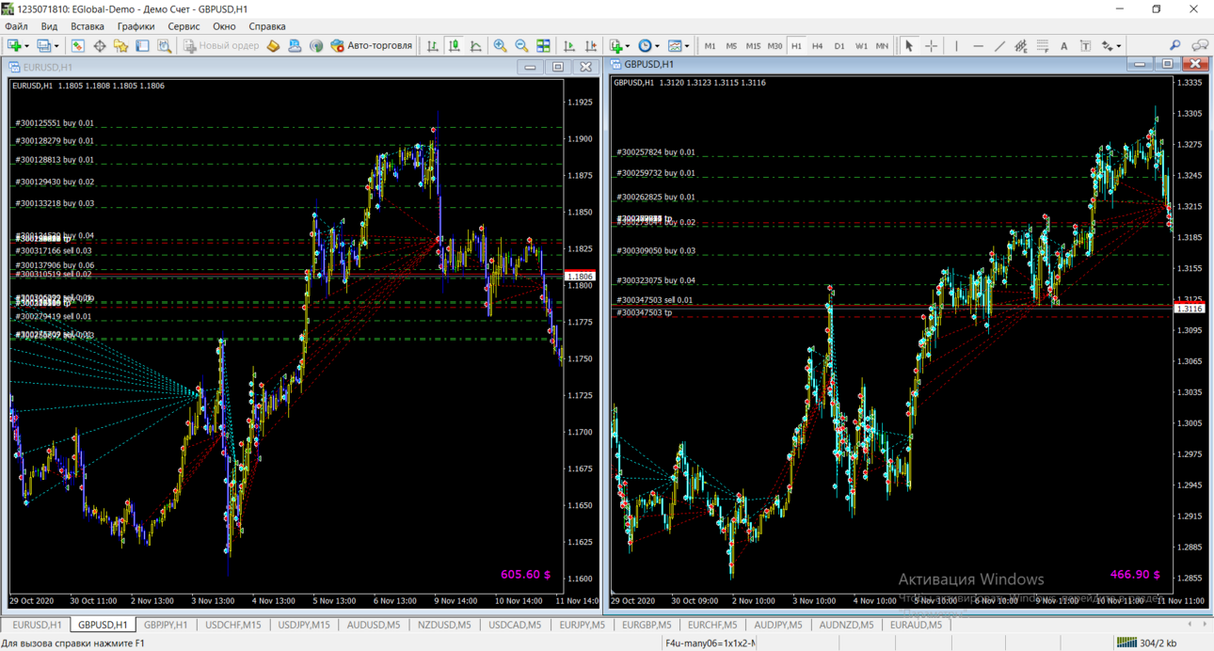
Task: Select the H4 timeframe
Action: click(817, 45)
